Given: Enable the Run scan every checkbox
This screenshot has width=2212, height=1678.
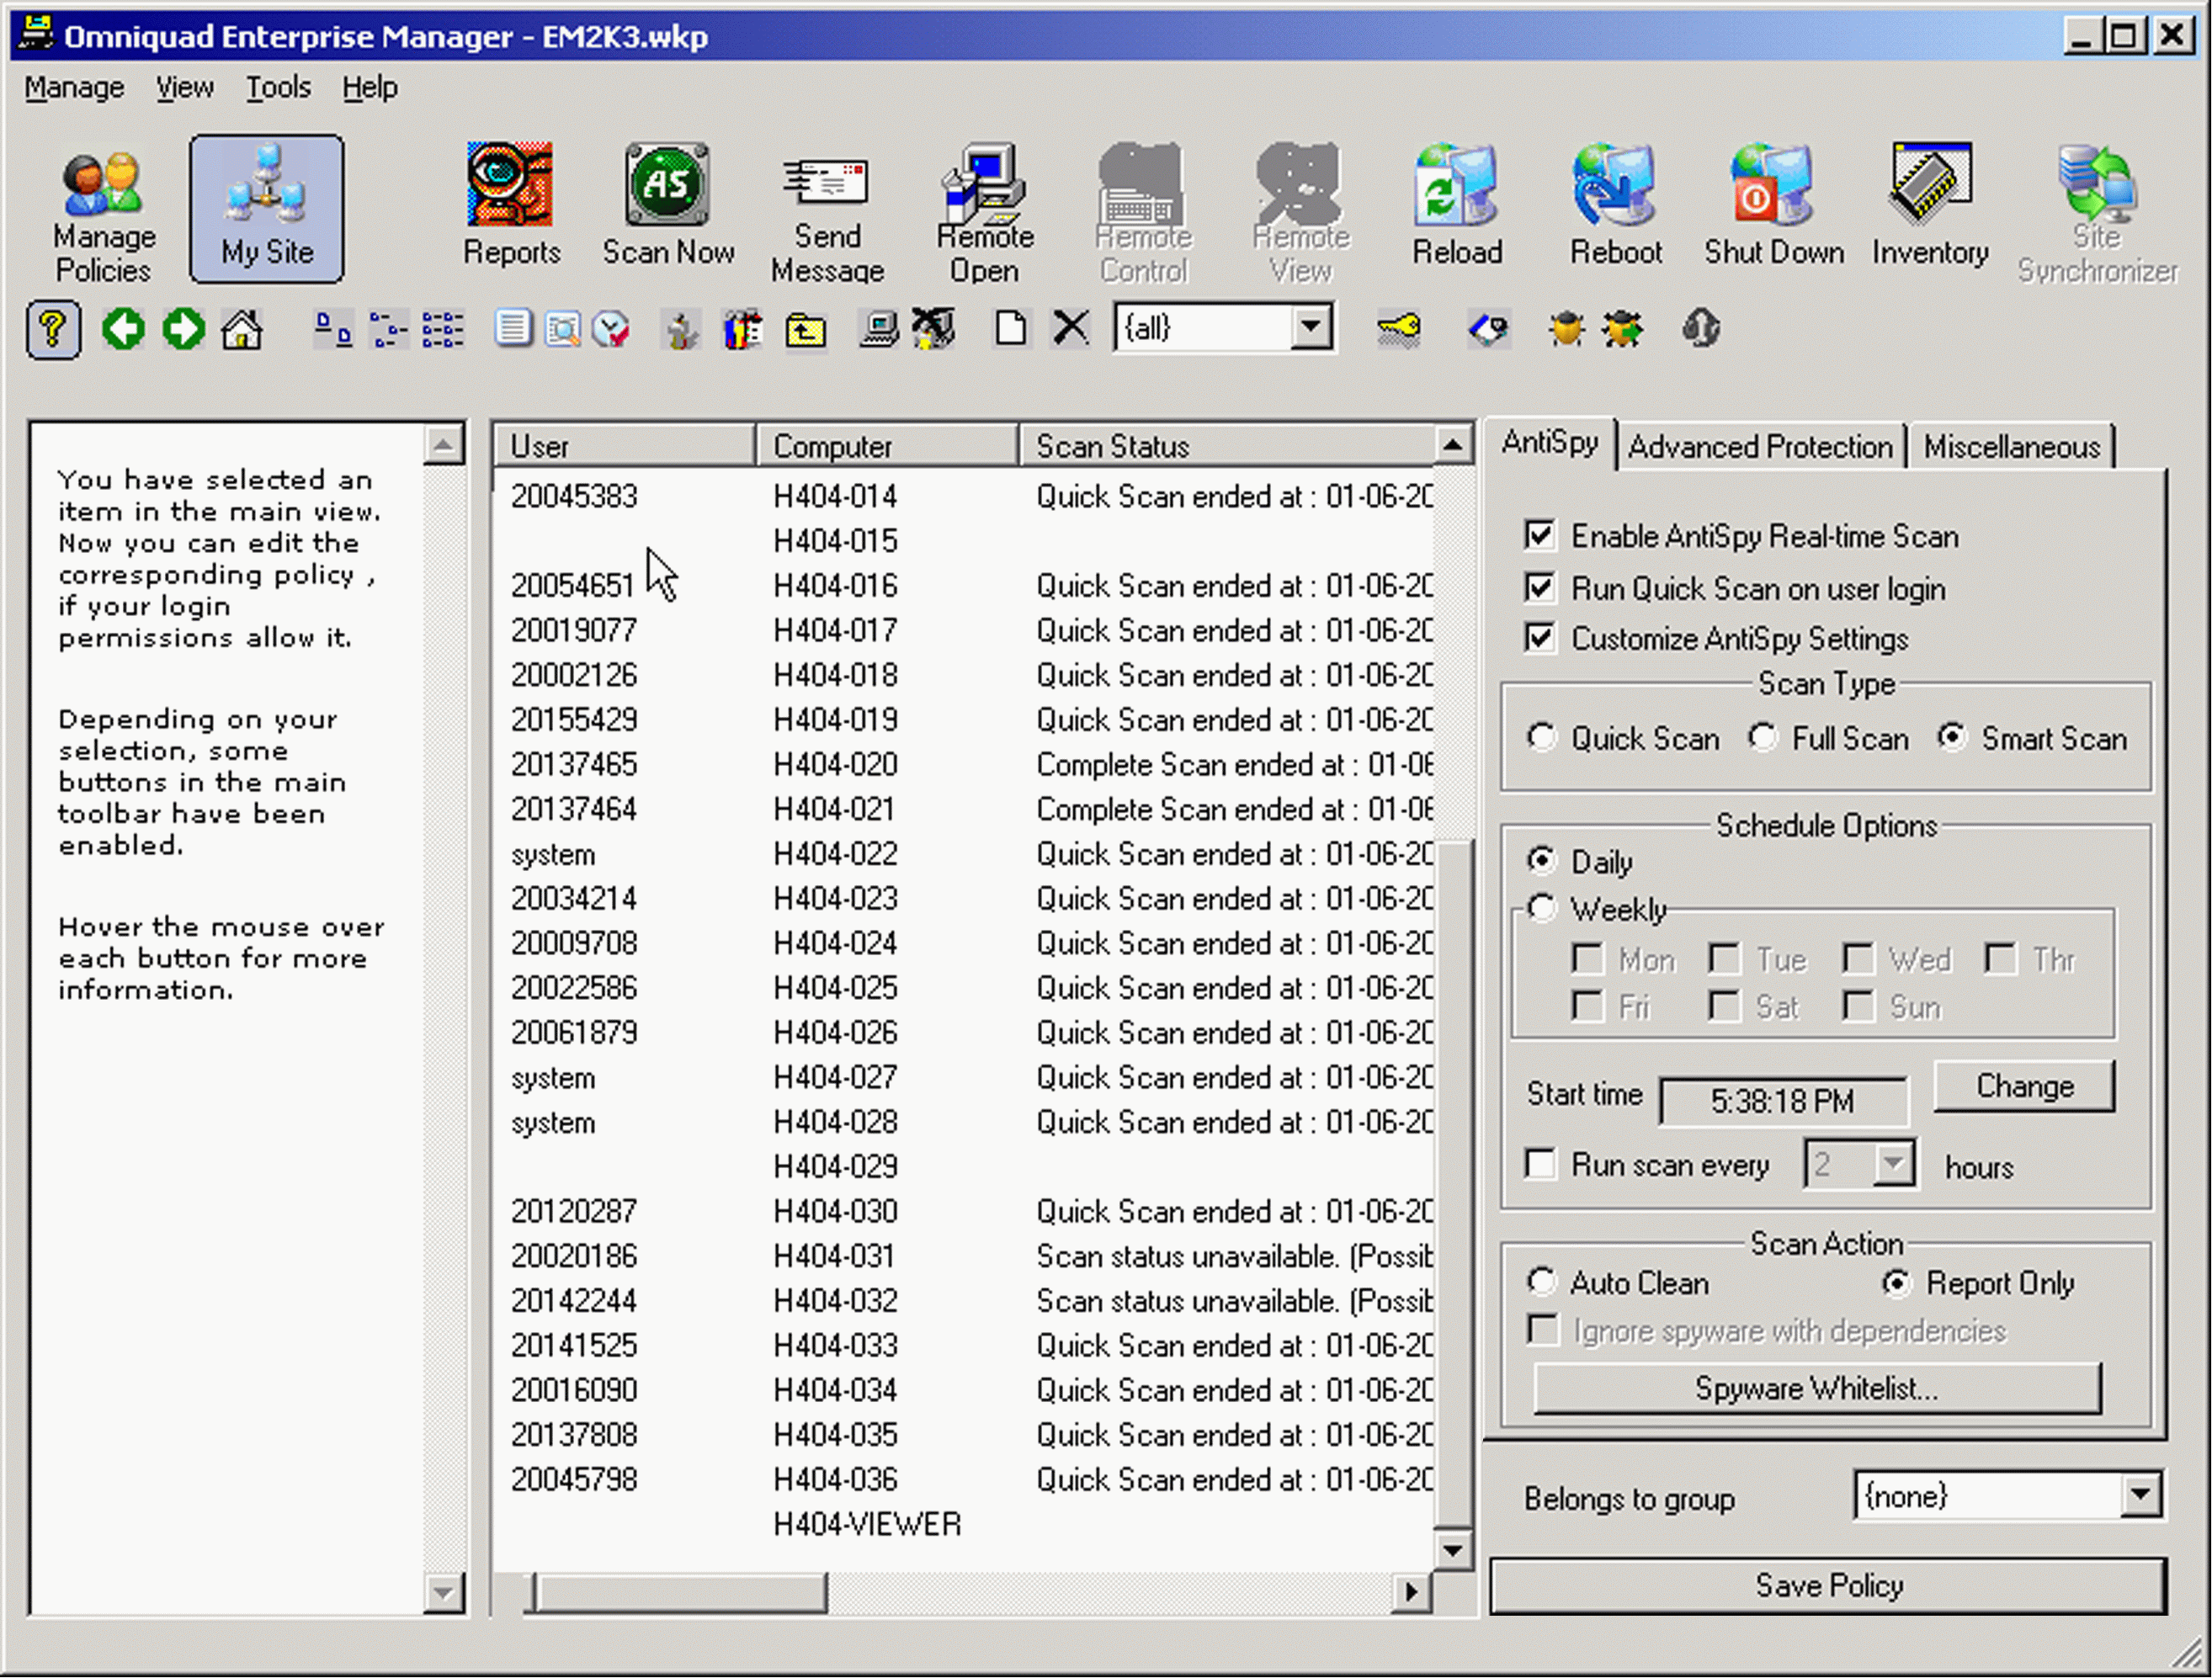Looking at the screenshot, I should [1541, 1164].
